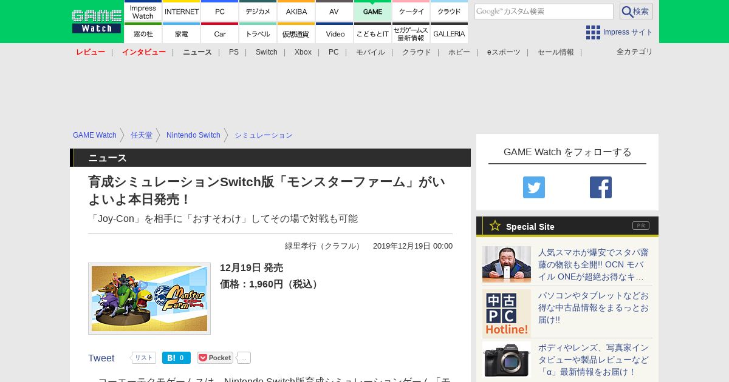Click Nintendo Switch breadcrumb link

[193, 135]
